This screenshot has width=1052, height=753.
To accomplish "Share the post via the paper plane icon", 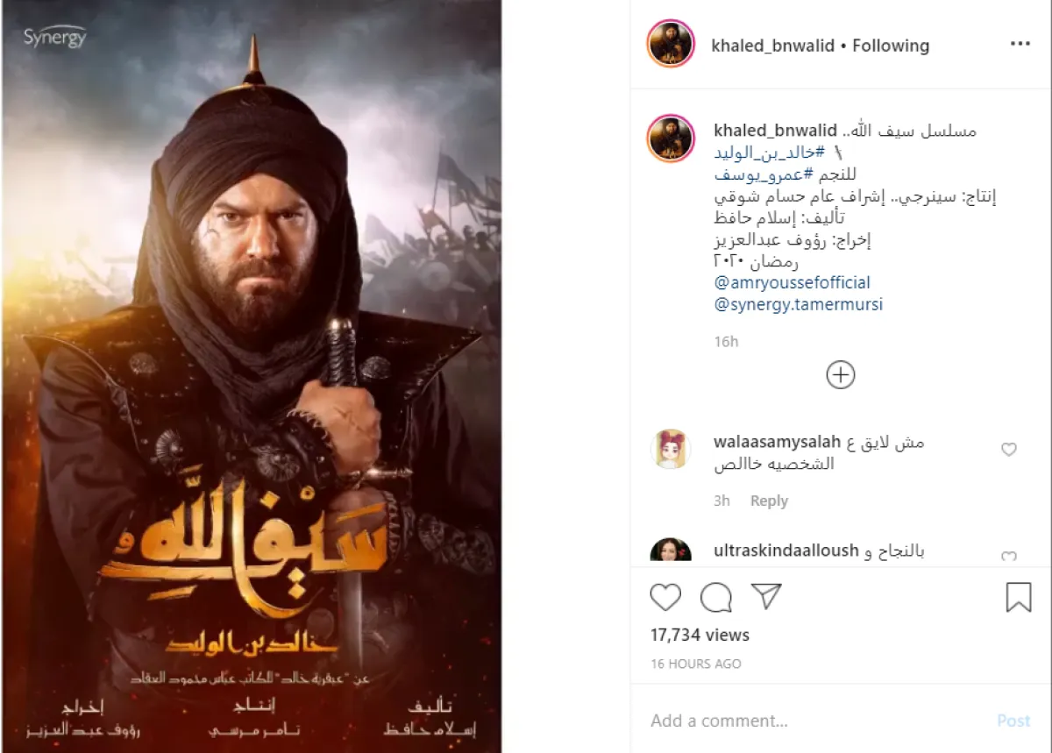I will (766, 597).
